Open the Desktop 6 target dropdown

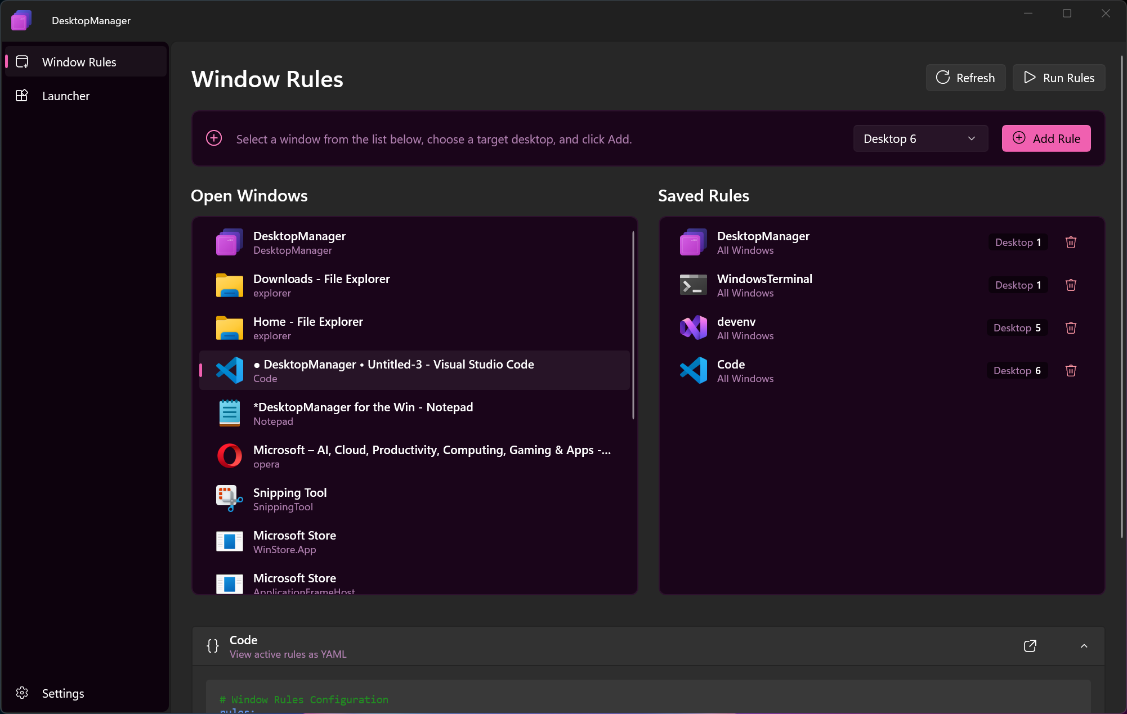click(x=920, y=138)
